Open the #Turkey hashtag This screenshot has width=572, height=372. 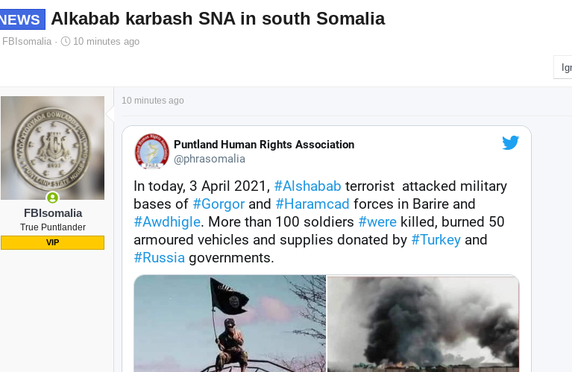pyautogui.click(x=436, y=239)
